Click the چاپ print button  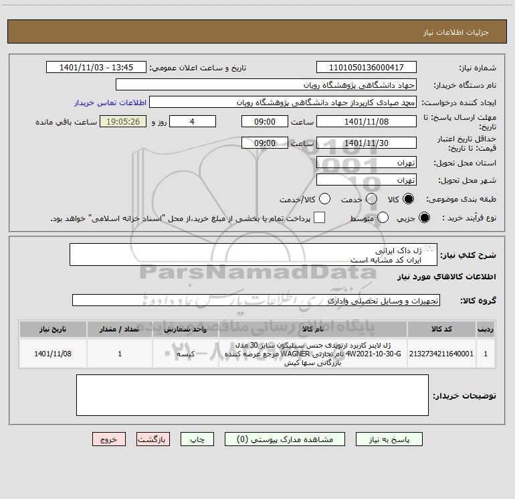pyautogui.click(x=197, y=439)
